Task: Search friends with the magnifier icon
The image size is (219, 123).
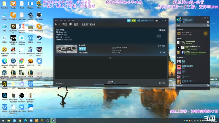Action: point(204,26)
